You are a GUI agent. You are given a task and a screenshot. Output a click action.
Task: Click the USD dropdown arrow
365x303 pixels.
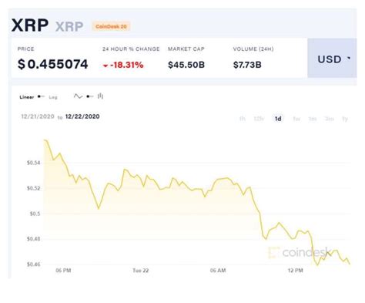tap(349, 59)
